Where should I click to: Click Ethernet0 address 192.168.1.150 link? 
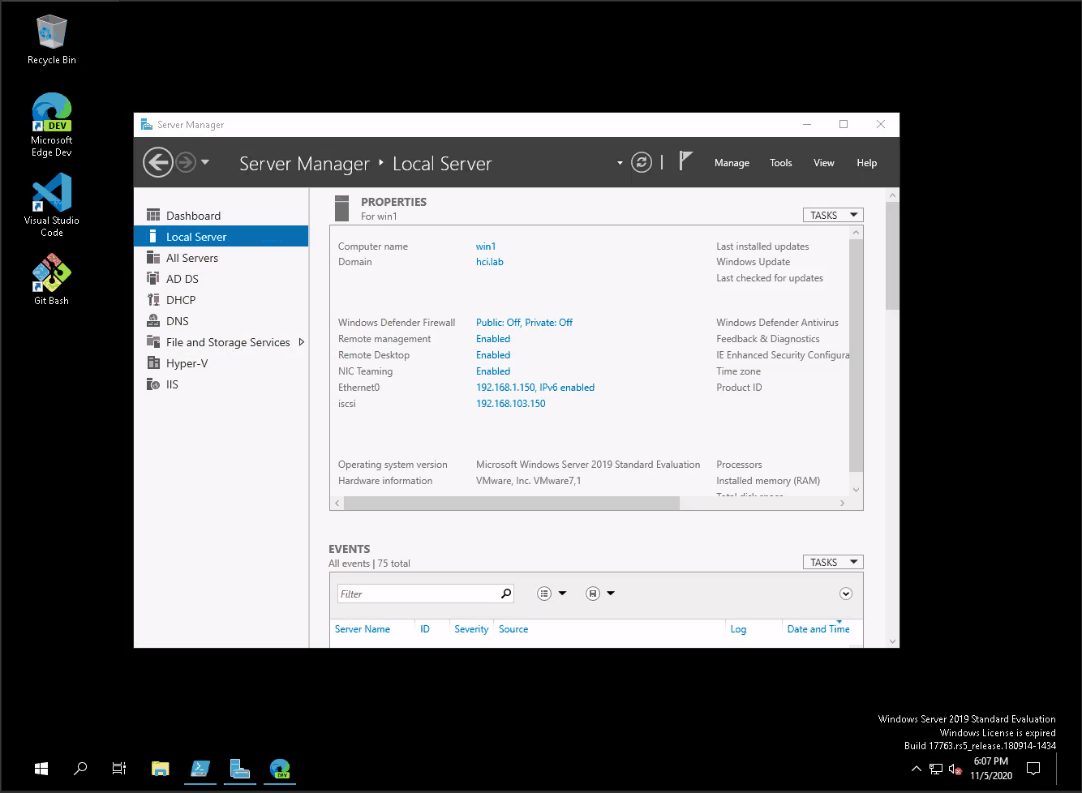535,388
